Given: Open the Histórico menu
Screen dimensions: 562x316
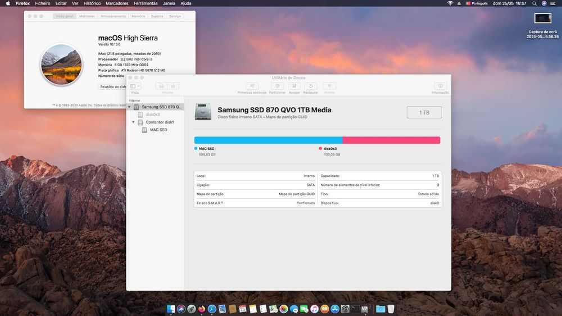Looking at the screenshot, I should (92, 3).
